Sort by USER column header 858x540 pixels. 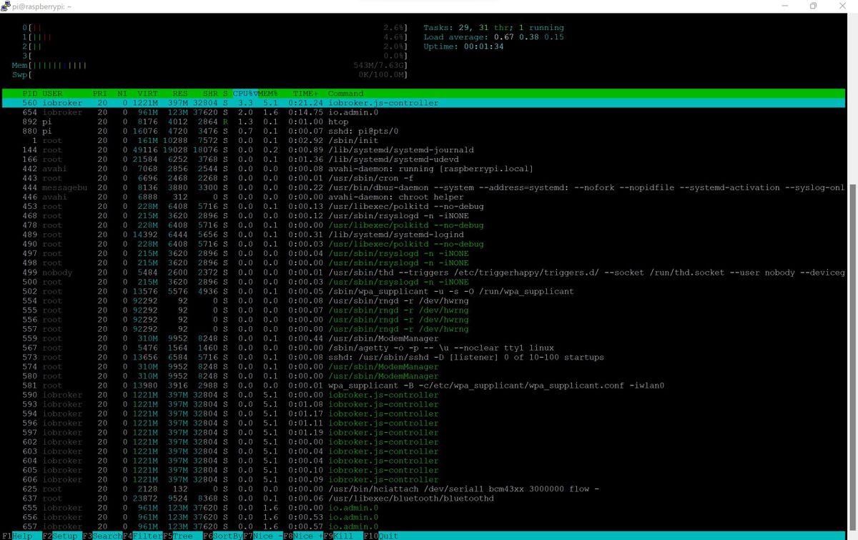[x=52, y=94]
